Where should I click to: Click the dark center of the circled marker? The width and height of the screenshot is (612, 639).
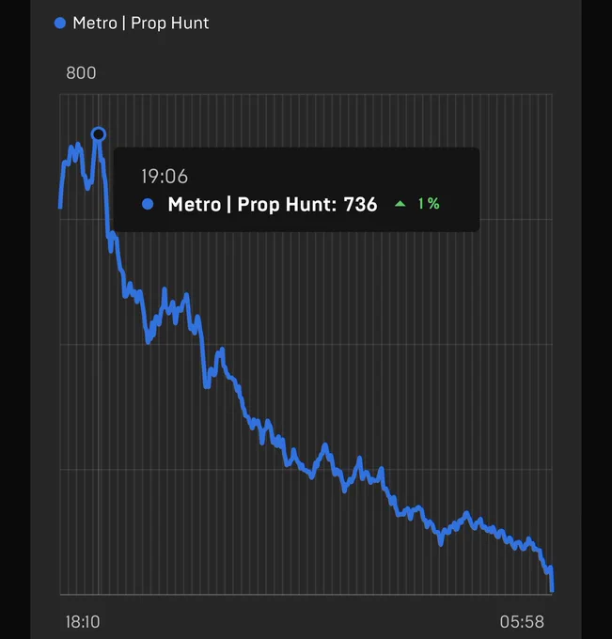[x=99, y=134]
